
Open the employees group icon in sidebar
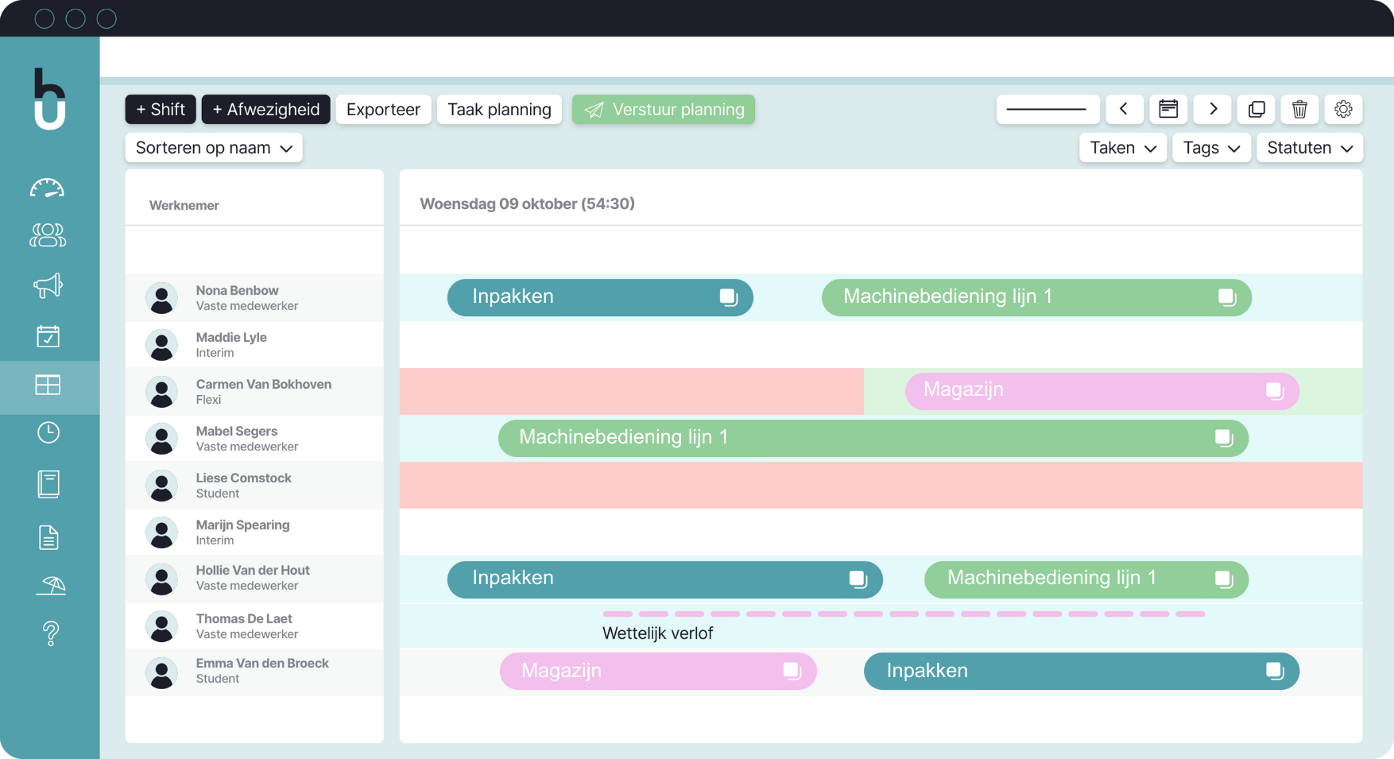point(48,235)
